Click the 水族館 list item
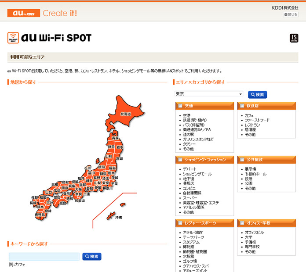The image size is (306, 272). tap(188, 256)
